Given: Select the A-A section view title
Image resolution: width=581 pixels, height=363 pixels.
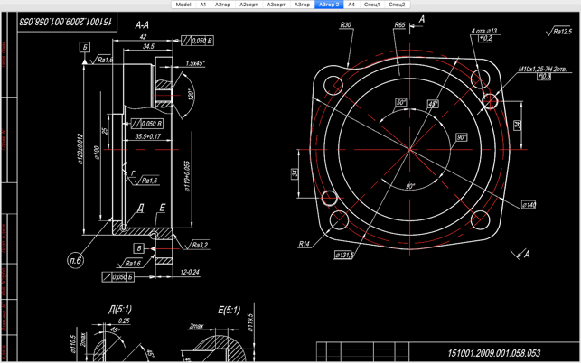Looking at the screenshot, I should point(142,25).
